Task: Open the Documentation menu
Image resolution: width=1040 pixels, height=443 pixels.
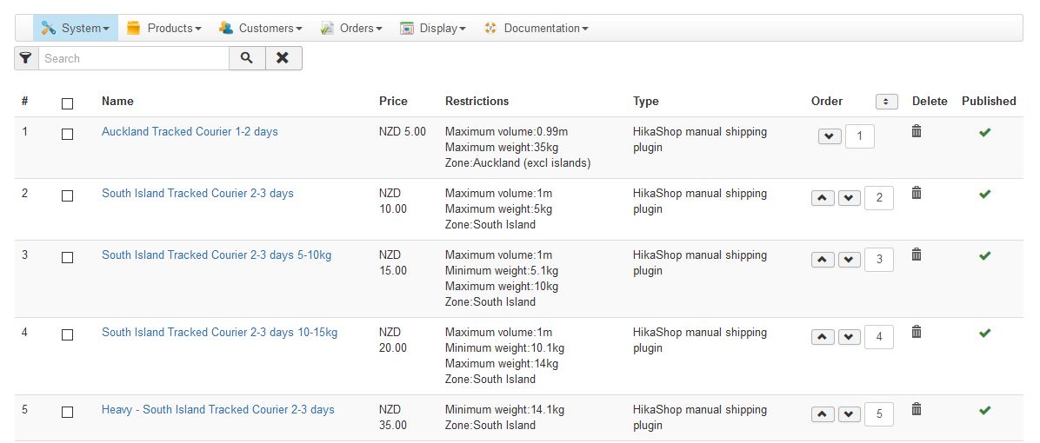Action: [536, 28]
